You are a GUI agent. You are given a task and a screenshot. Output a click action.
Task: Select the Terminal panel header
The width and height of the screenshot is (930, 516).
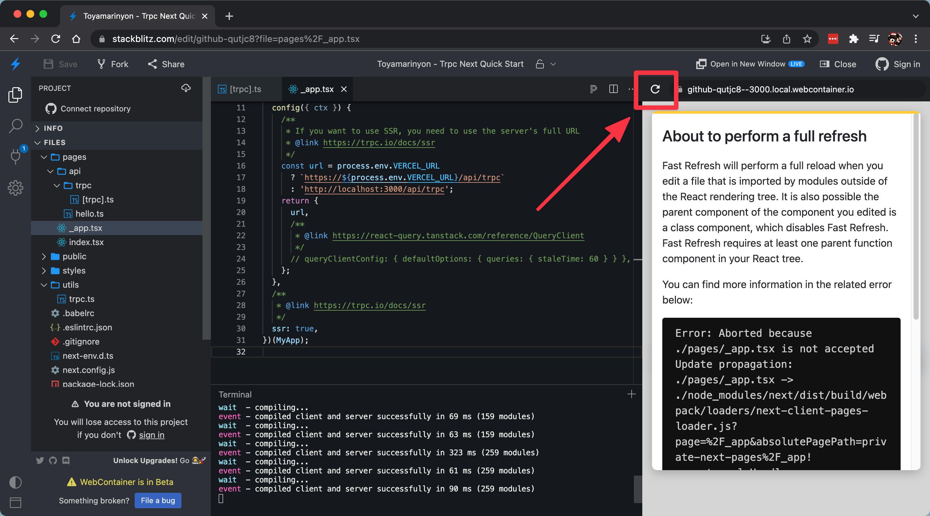(x=235, y=394)
